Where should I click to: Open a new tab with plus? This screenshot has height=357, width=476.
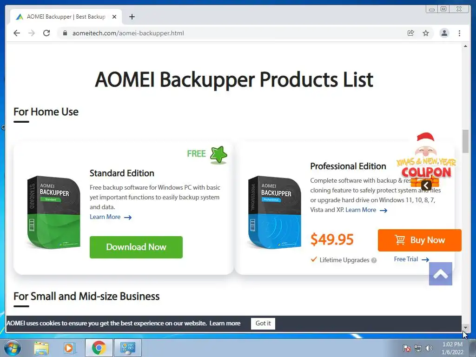tap(132, 17)
